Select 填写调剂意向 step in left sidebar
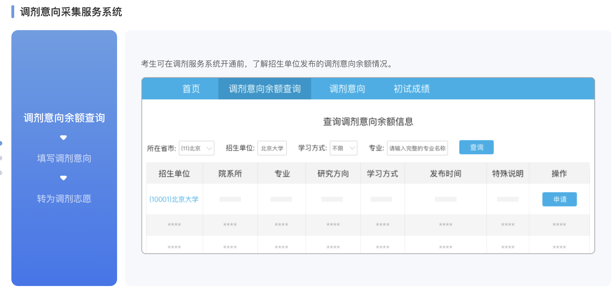616x290 pixels. [64, 158]
